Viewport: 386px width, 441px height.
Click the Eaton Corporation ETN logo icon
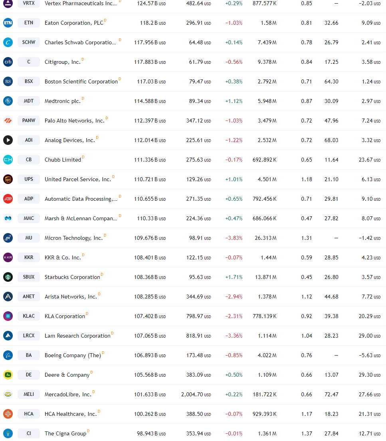[x=8, y=23]
